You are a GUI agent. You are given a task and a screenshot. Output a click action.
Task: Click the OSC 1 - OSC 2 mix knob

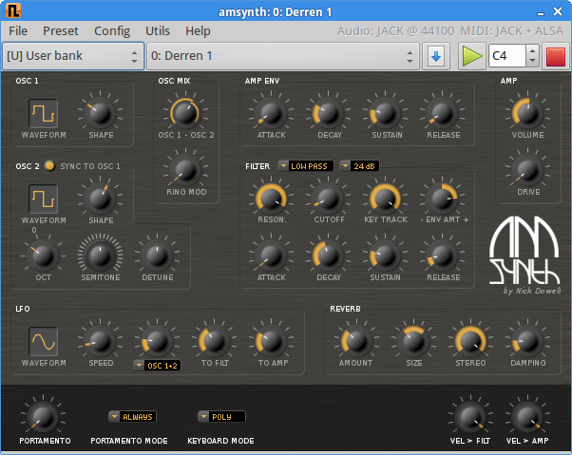(x=185, y=113)
